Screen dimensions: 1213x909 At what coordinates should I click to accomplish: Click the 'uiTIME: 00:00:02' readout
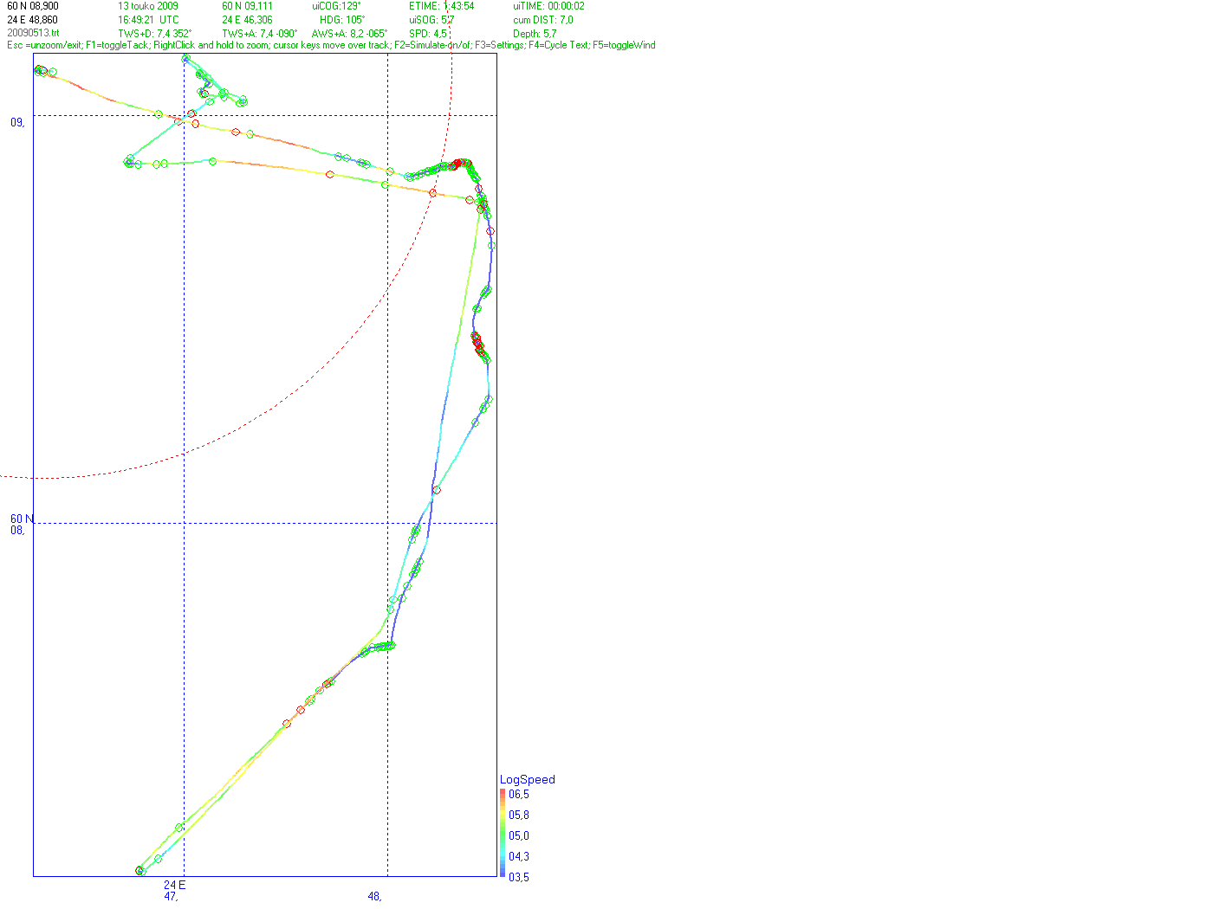(548, 6)
